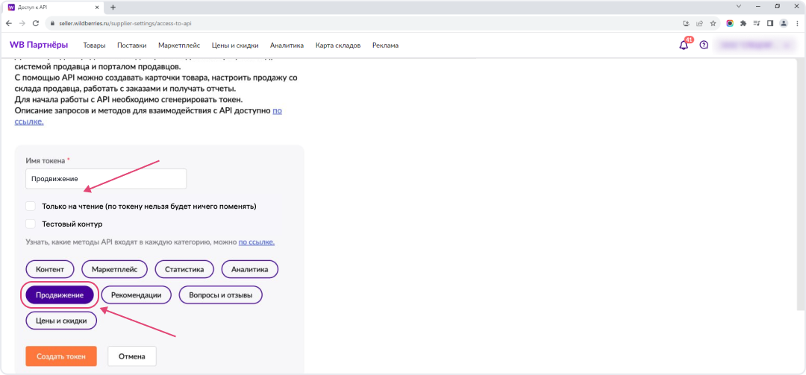Viewport: 806px width, 375px height.
Task: Tick the 'Тестовый контур' checkbox
Action: (x=31, y=224)
